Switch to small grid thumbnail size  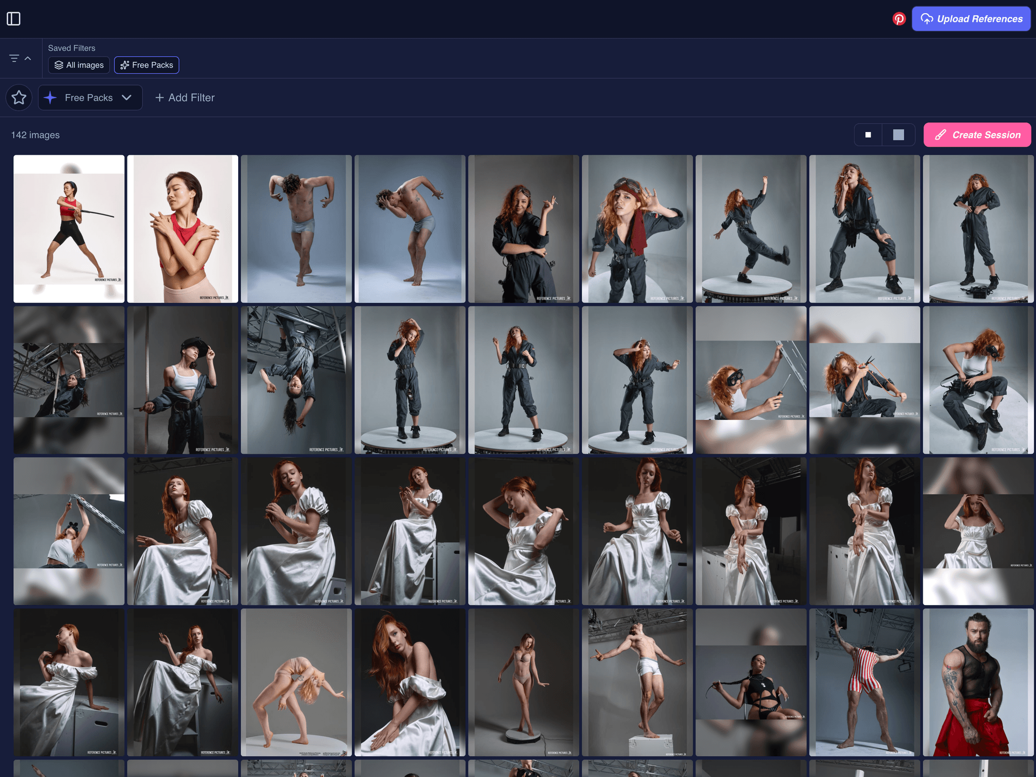868,135
